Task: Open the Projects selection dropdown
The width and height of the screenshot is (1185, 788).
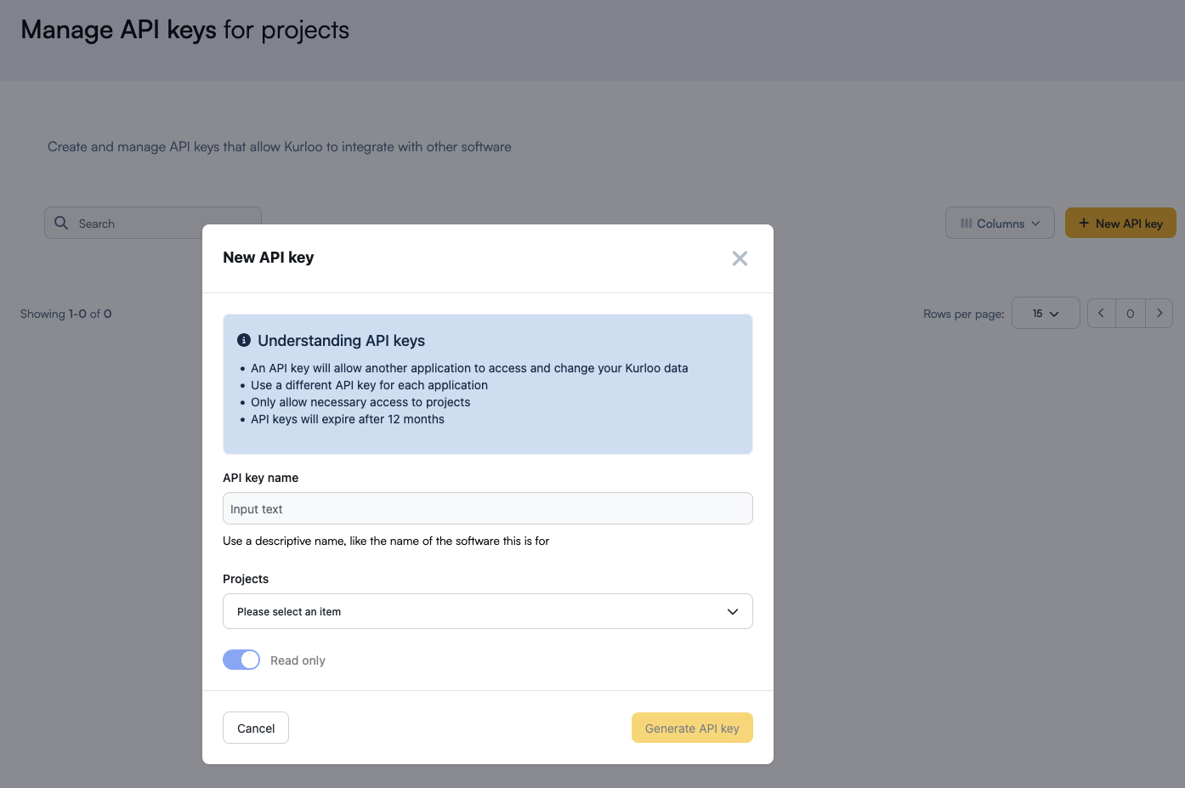Action: [x=487, y=611]
